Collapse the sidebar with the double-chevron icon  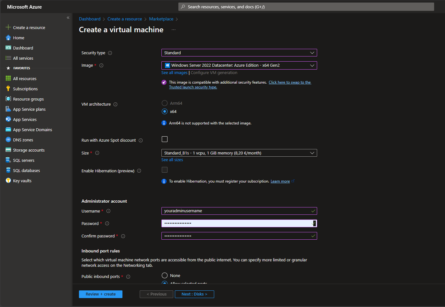68,18
